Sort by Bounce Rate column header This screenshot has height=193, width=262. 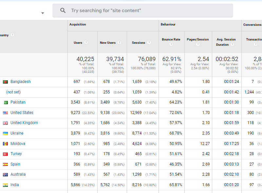pyautogui.click(x=171, y=40)
